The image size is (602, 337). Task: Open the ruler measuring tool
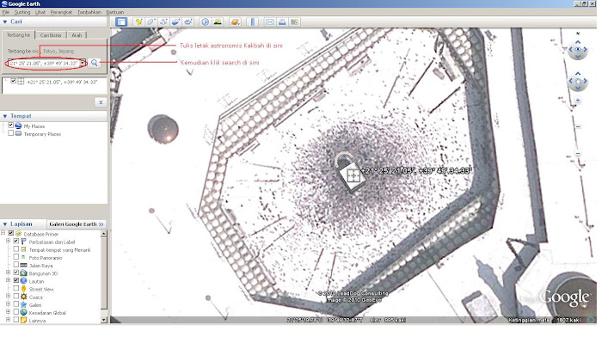[253, 21]
